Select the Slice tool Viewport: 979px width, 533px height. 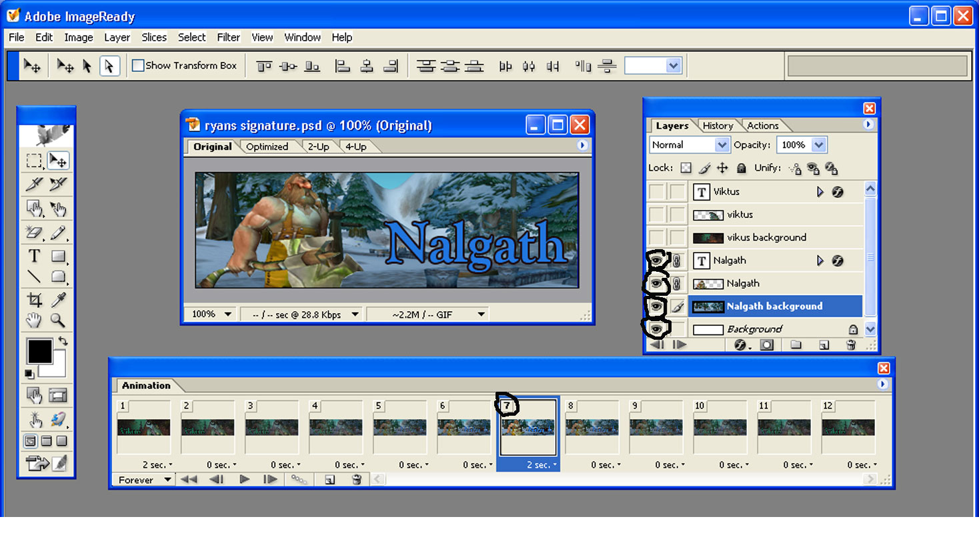point(34,185)
